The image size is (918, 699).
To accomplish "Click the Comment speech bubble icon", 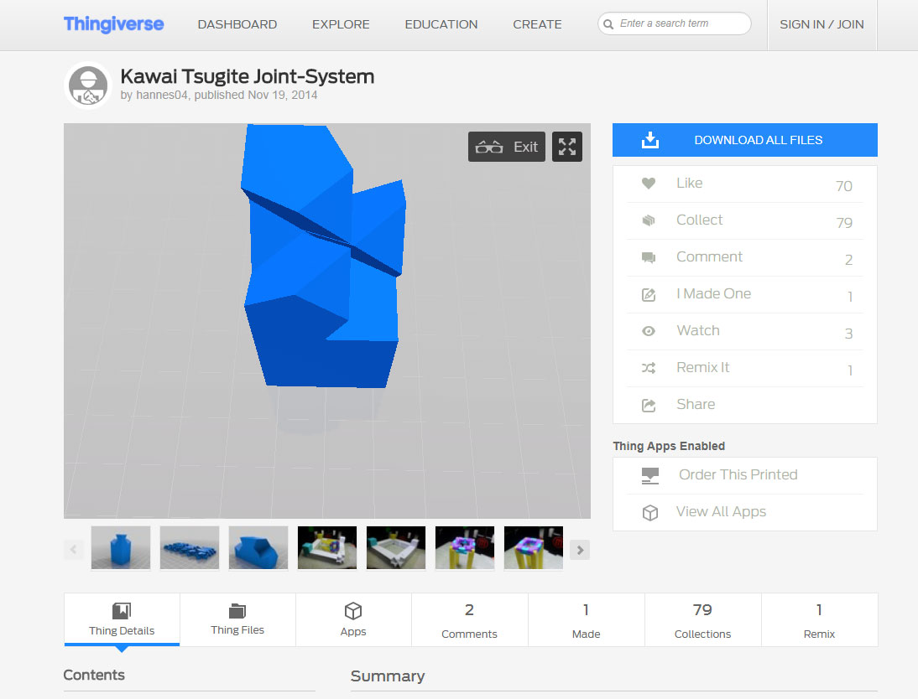I will (x=649, y=257).
